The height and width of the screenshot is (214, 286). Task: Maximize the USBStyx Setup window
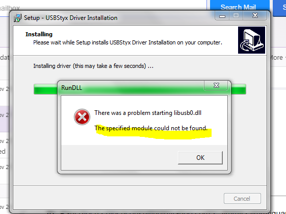point(236,16)
